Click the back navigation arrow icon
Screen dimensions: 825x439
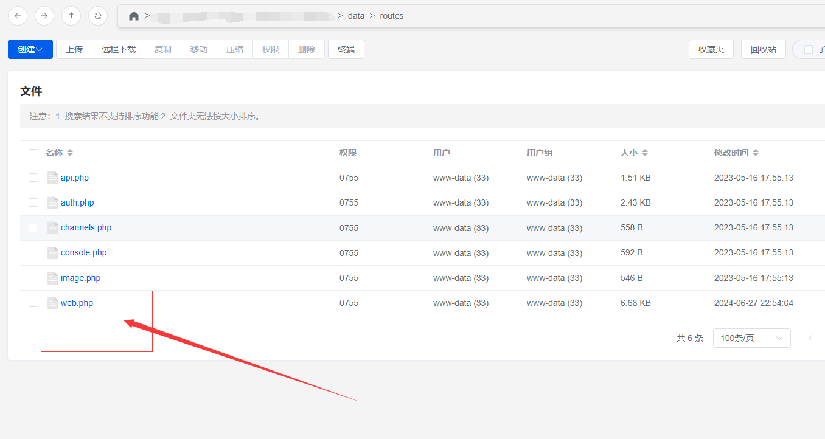click(x=18, y=16)
